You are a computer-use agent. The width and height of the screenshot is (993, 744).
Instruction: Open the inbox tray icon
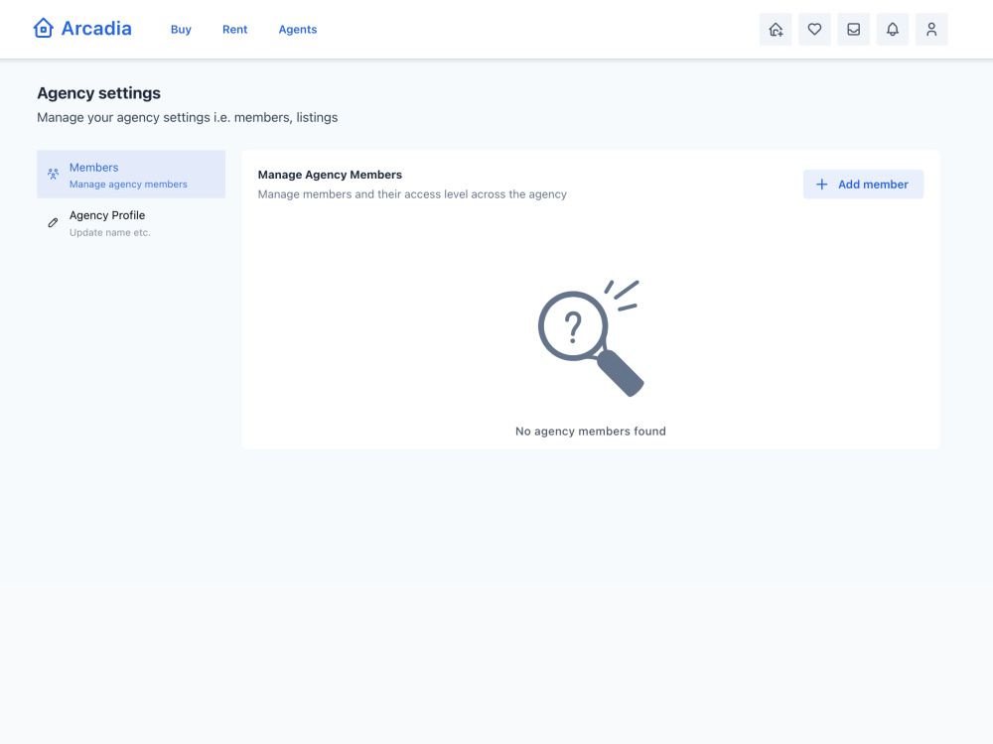point(853,29)
